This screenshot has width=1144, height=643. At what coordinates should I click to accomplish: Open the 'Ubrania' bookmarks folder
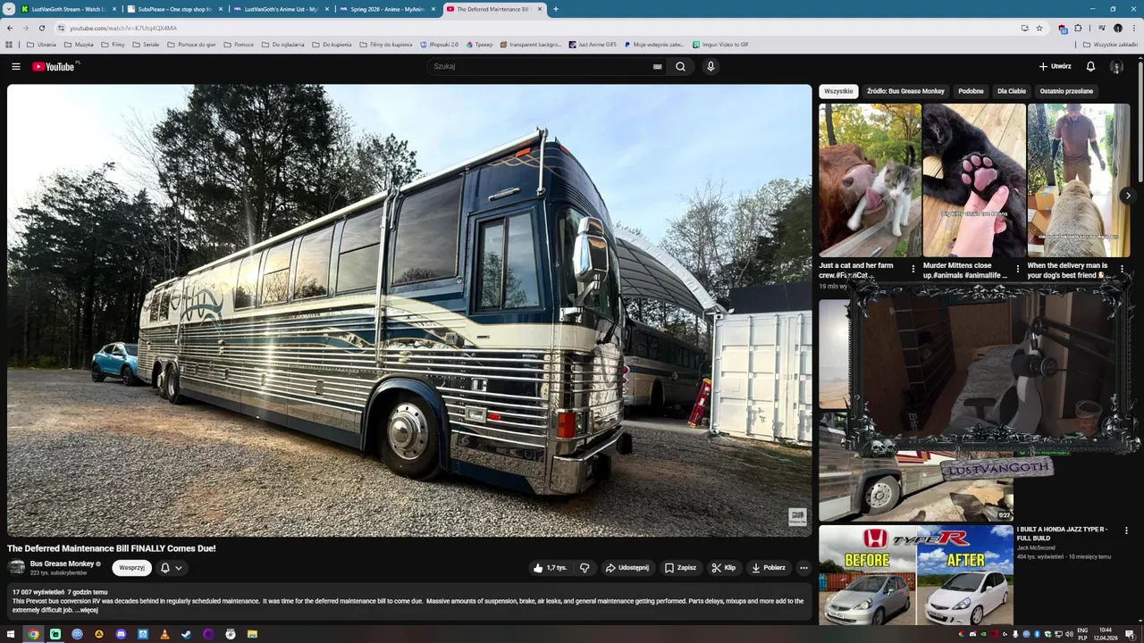(41, 44)
